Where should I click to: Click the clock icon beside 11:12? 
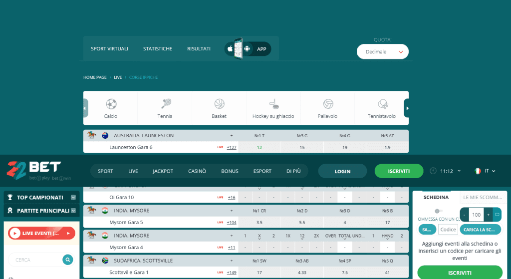coord(433,171)
